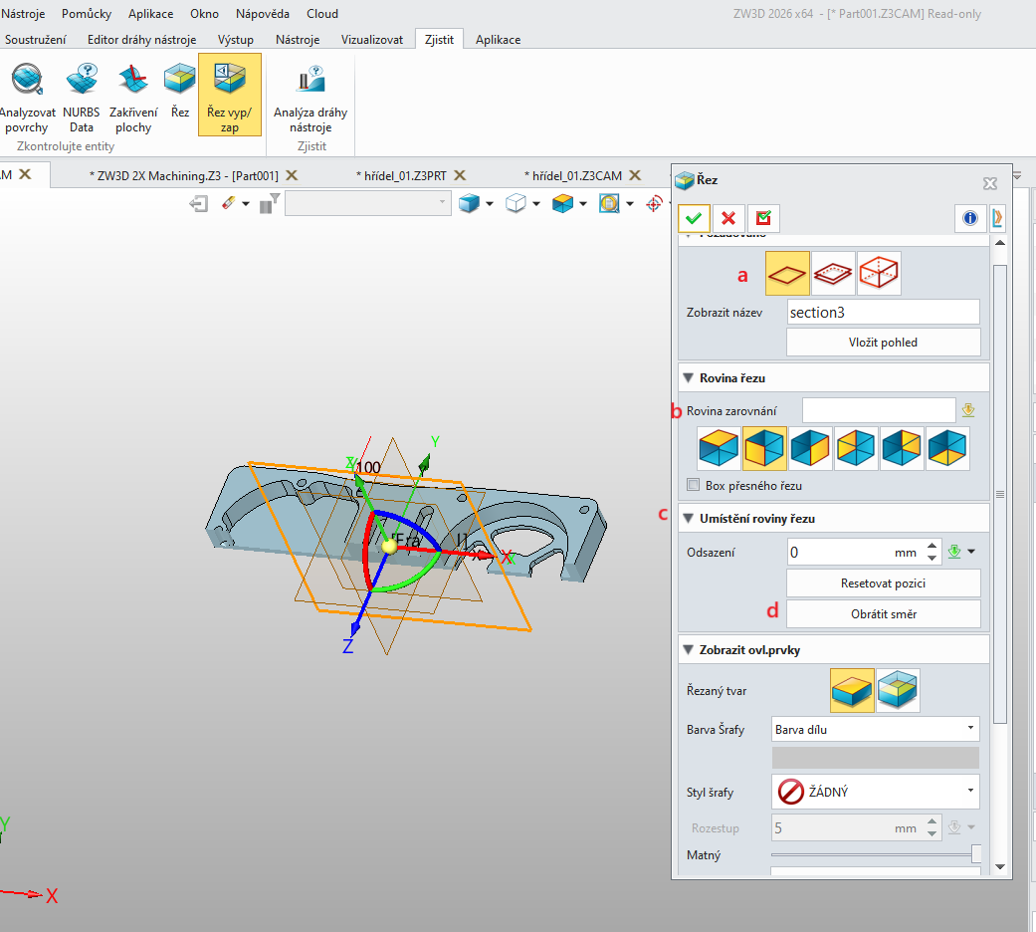Toggle Řez vyp/zap section view
This screenshot has height=932, width=1036.
229,95
